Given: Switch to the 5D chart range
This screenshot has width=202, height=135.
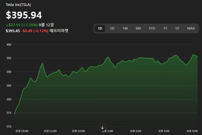Looking at the screenshot, I should pyautogui.click(x=112, y=28).
